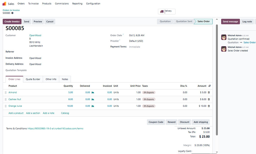Click the Quotation Sent status stage
256x154 pixels.
pyautogui.click(x=184, y=22)
